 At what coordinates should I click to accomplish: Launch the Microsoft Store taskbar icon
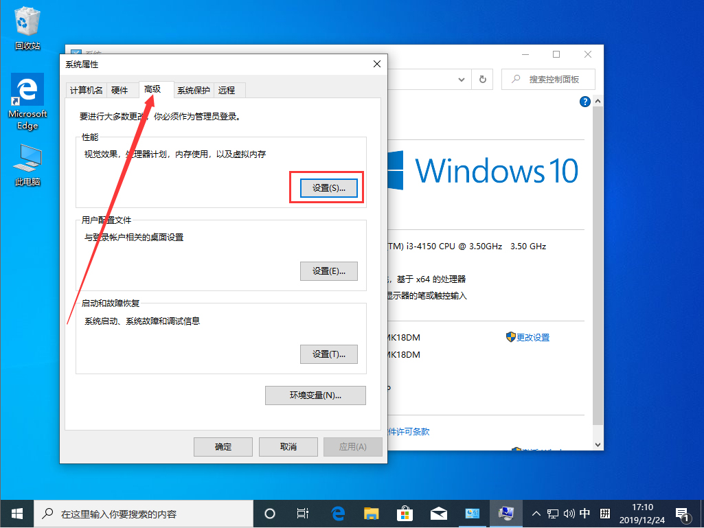405,513
